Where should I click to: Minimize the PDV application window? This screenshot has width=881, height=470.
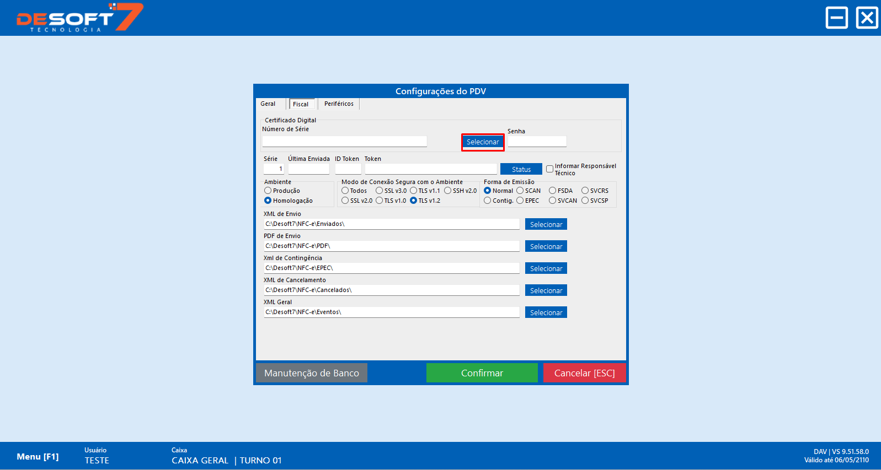tap(836, 18)
